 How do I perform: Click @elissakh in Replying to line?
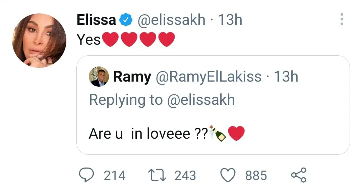point(201,100)
